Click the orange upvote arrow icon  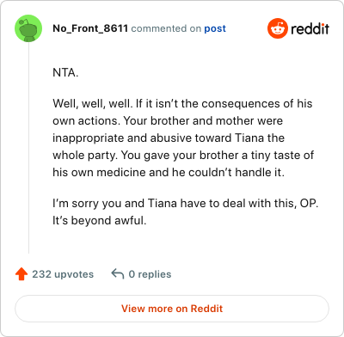coord(21,274)
